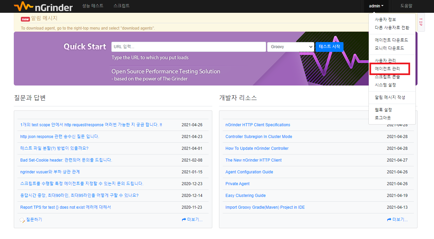Open Bad Set-Cookie header question
Screen dimensions: 434x239
pyautogui.click(x=66, y=160)
